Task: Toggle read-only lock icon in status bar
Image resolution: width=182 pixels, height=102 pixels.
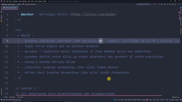Action: (x=167, y=100)
